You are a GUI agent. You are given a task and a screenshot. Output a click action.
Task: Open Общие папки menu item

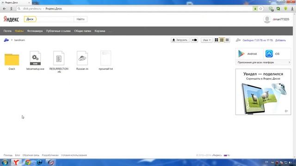tap(82, 31)
